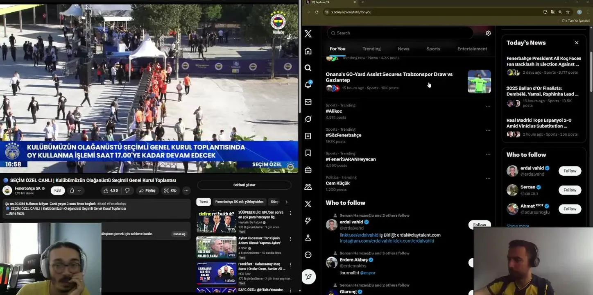Open chat panel with Paneli aç
593x295 pixels.
click(179, 234)
